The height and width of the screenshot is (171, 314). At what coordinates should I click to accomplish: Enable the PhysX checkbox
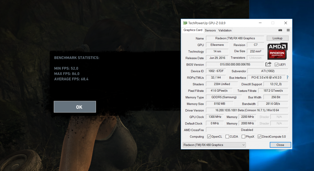click(x=243, y=136)
